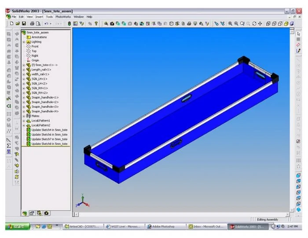The image size is (308, 238).
Task: Switch to WGST Live! taskbar button
Action: pyautogui.click(x=125, y=227)
